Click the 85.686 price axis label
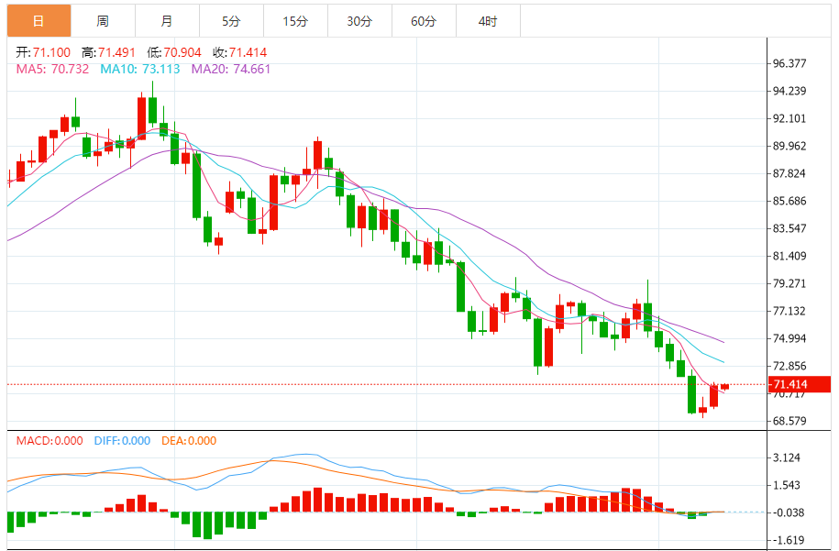This screenshot has width=839, height=551. (789, 201)
